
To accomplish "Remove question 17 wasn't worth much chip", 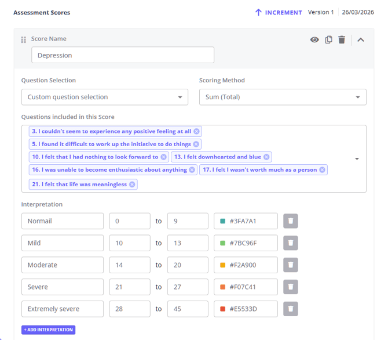I will 322,170.
